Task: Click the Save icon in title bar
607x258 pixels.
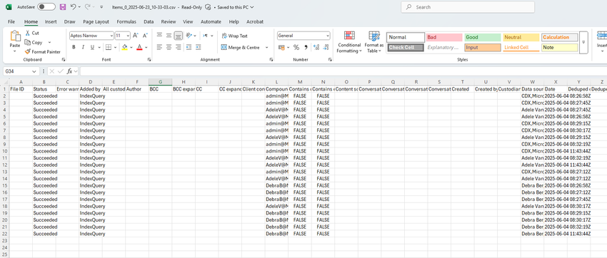Action: (63, 7)
